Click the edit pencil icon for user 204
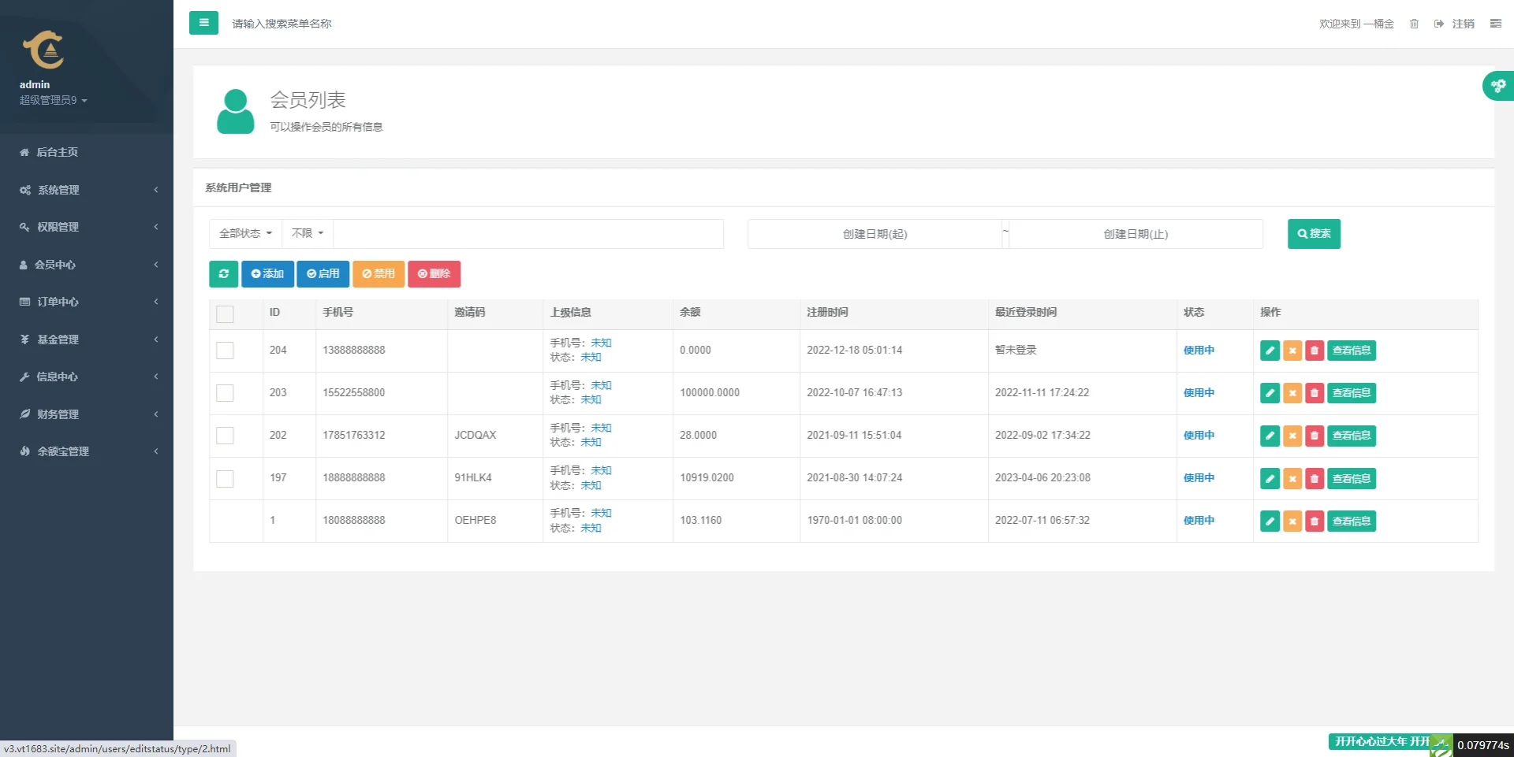1514x757 pixels. (x=1270, y=351)
